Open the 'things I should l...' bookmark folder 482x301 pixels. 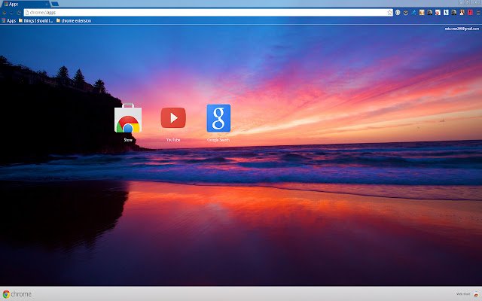[x=35, y=21]
